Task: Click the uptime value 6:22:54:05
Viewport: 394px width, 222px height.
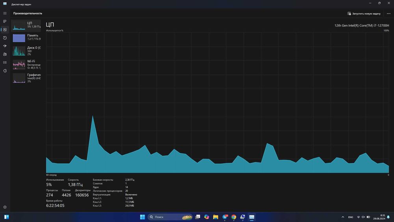Action: pyautogui.click(x=55, y=205)
